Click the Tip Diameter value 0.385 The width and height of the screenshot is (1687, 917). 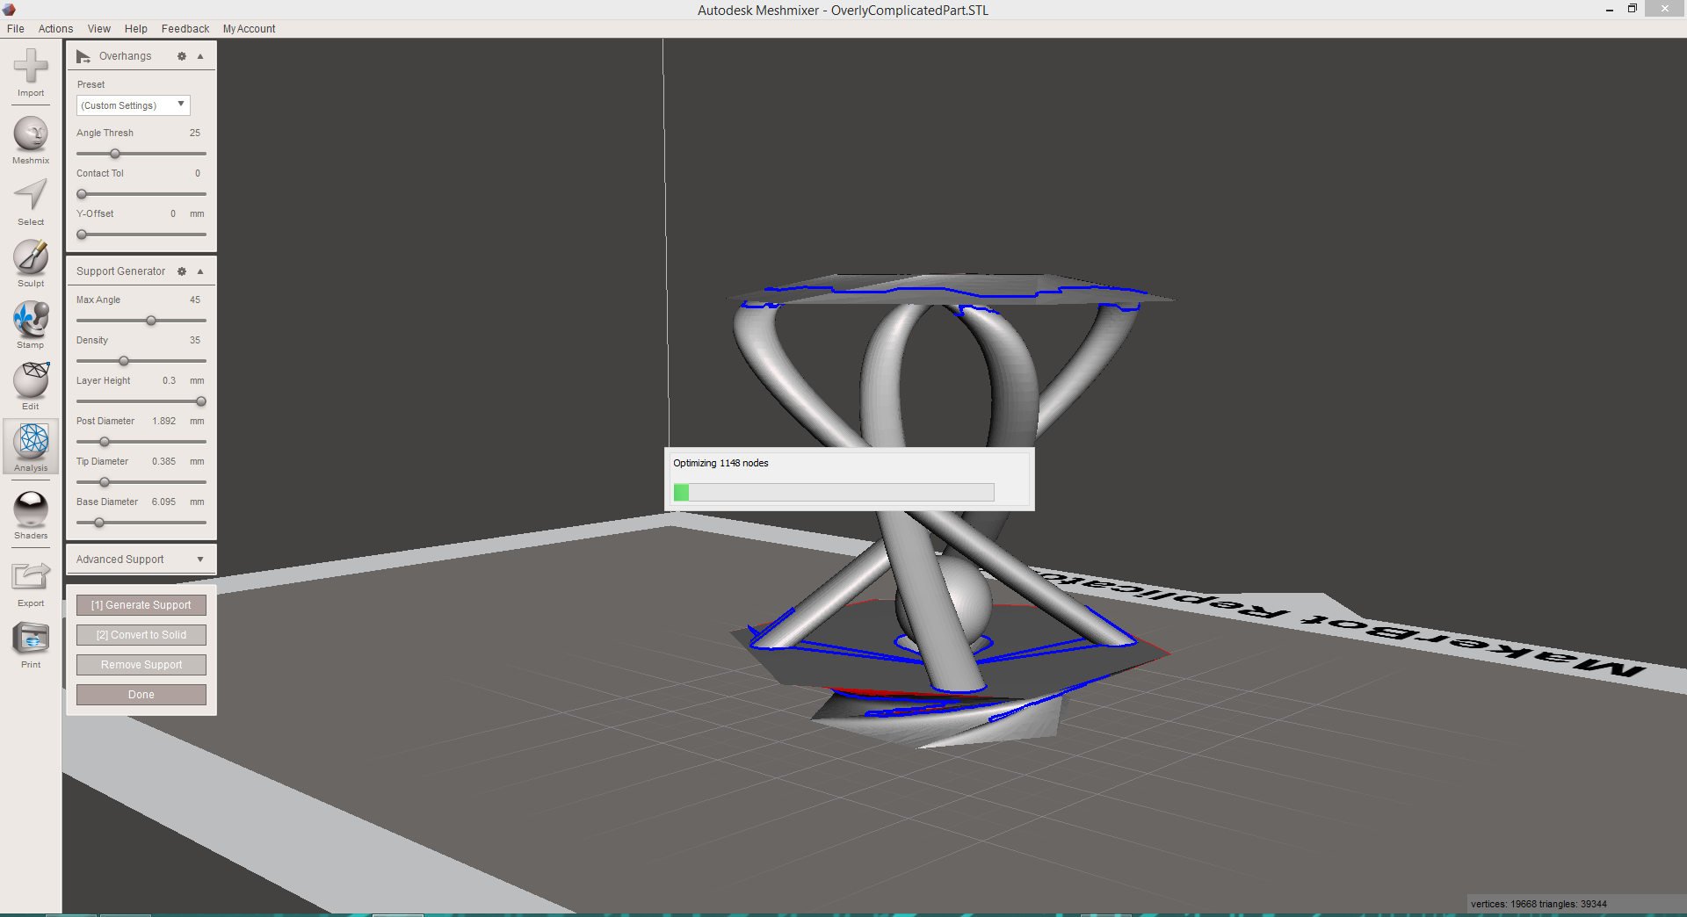click(x=163, y=462)
